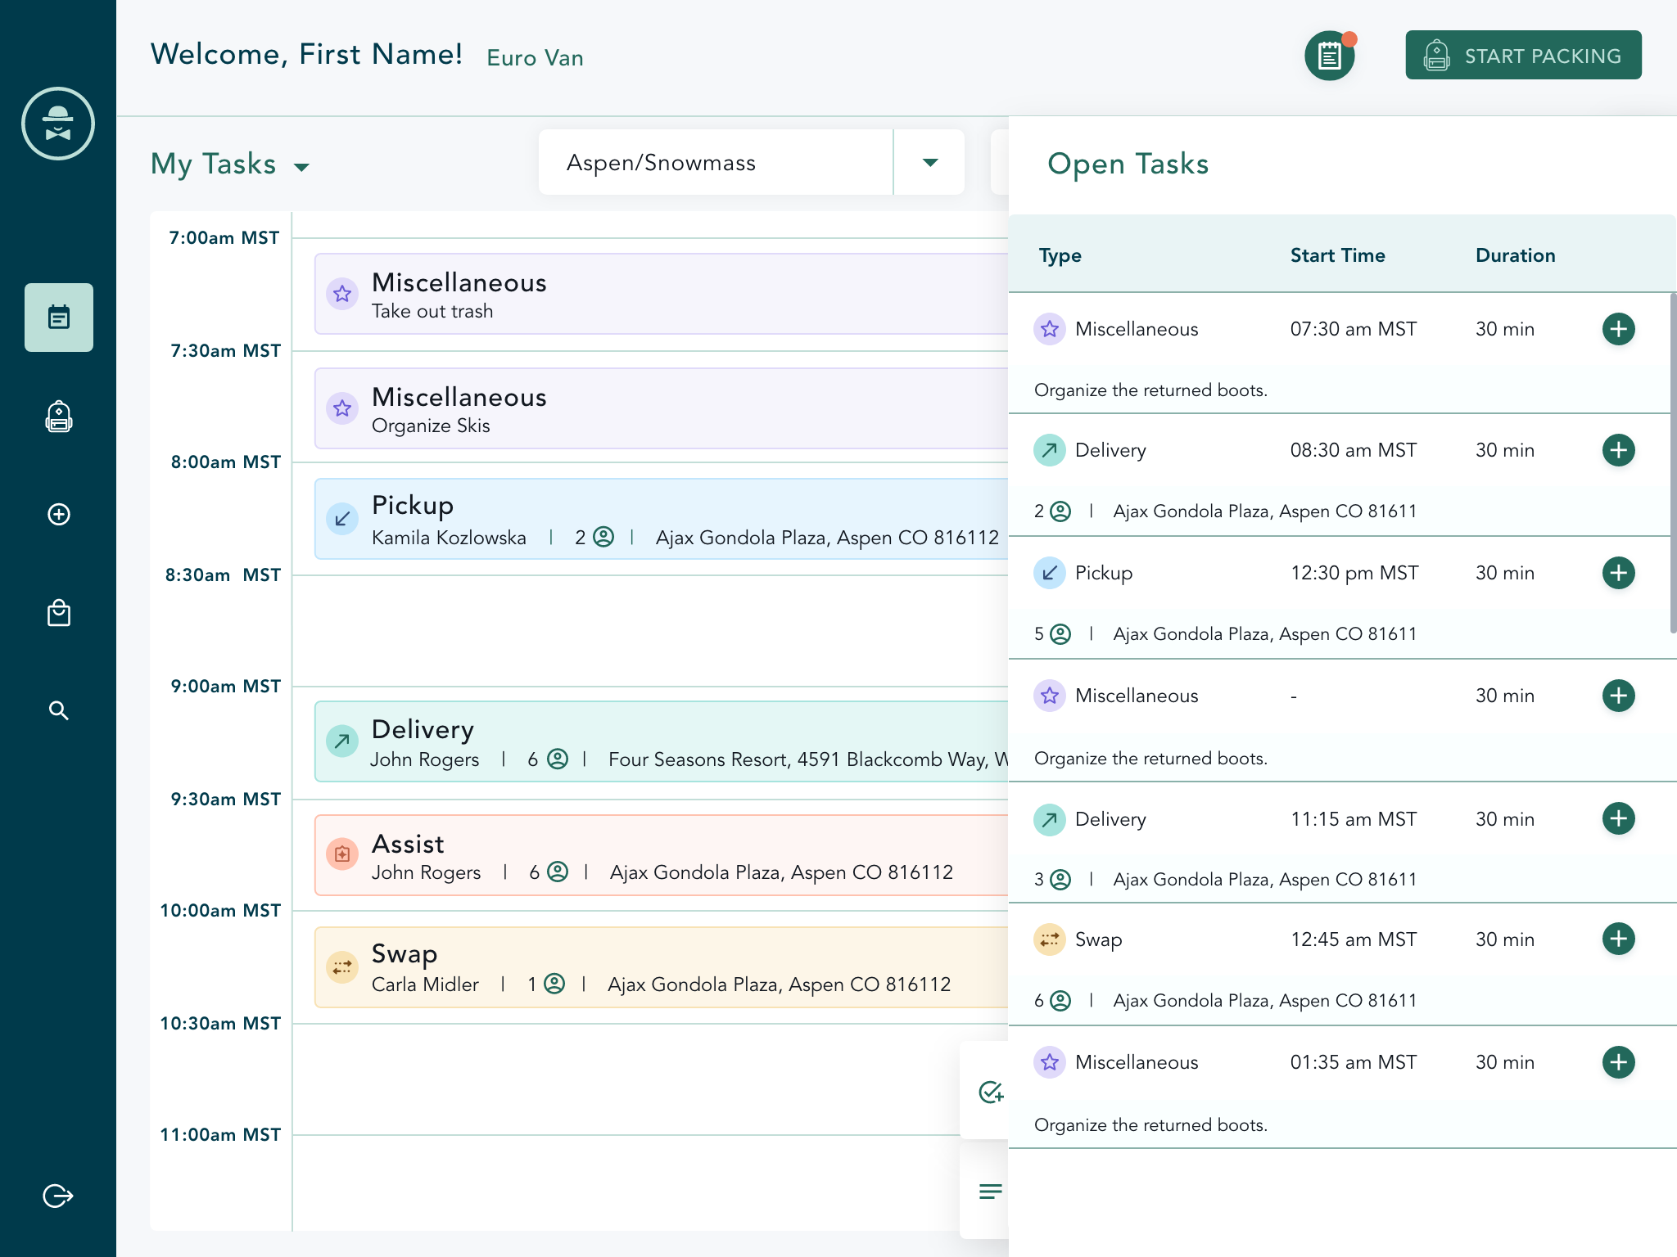Add the 12:30 pm Pickup open task

(1618, 573)
